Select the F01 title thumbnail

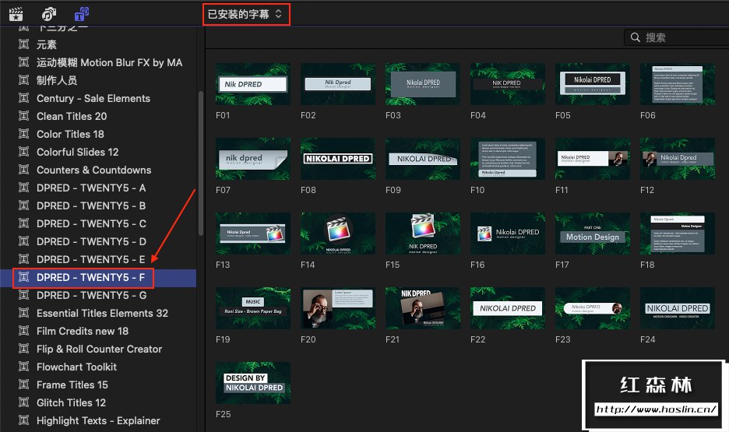click(x=253, y=84)
